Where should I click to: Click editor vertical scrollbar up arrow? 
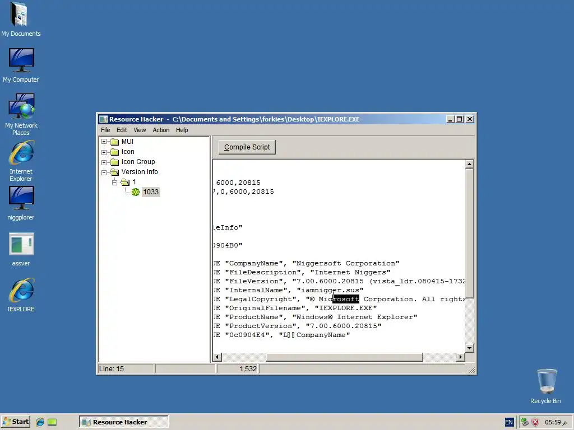coord(469,164)
